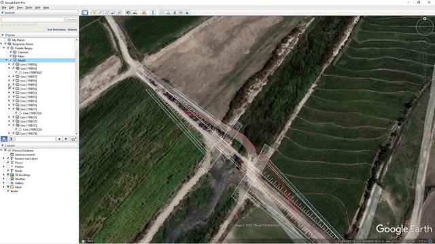Move selected item up with the arrow button

[59, 139]
